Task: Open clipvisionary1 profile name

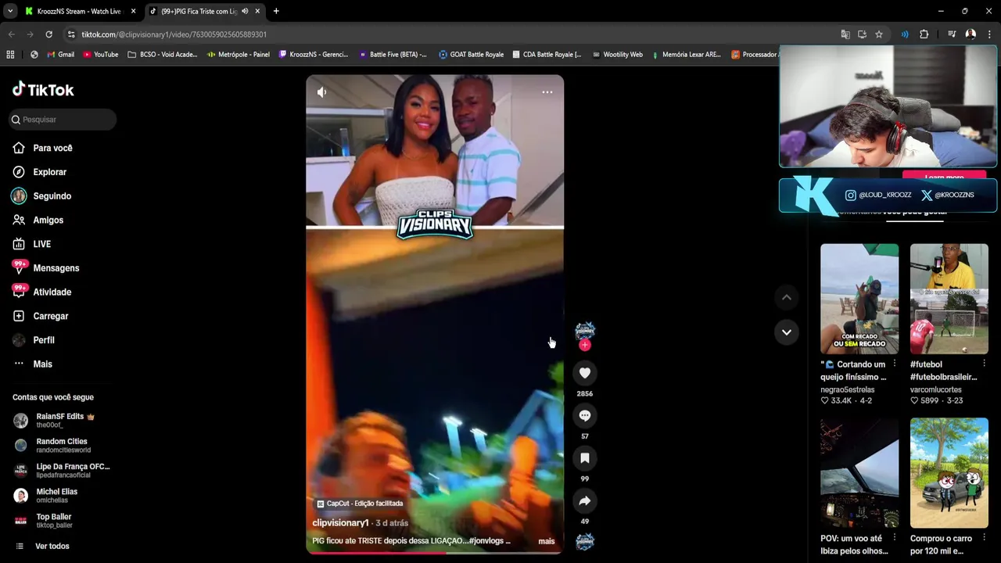Action: tap(340, 522)
